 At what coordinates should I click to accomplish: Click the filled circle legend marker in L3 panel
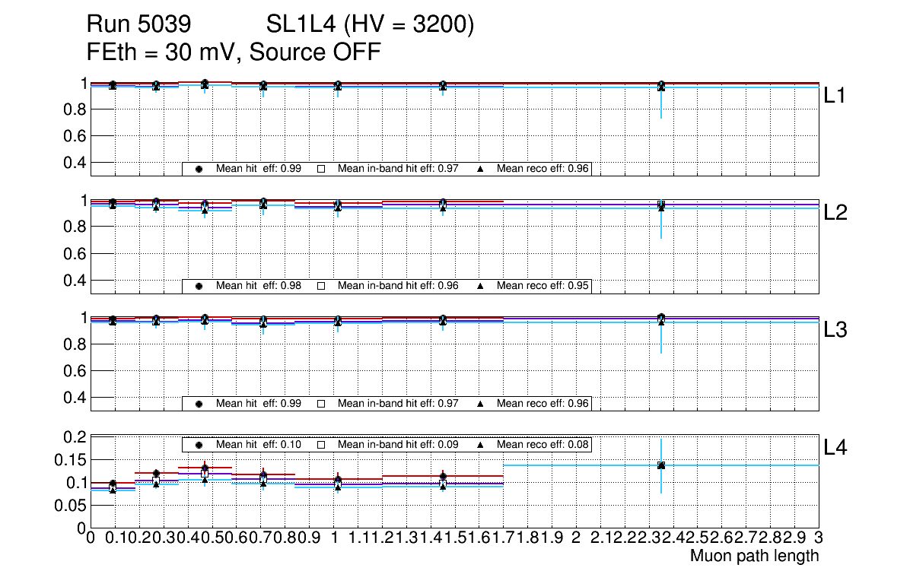(x=199, y=404)
